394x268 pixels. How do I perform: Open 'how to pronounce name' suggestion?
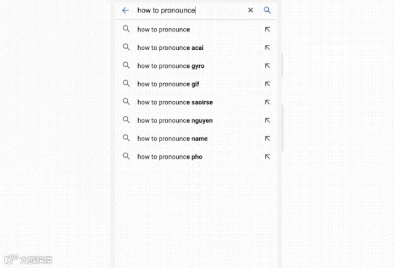(172, 139)
